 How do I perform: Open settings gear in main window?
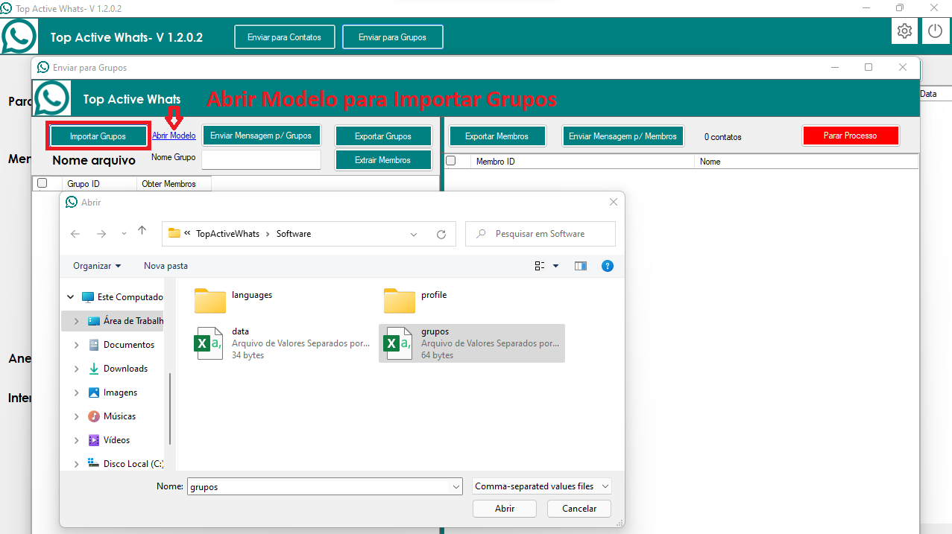click(x=904, y=31)
